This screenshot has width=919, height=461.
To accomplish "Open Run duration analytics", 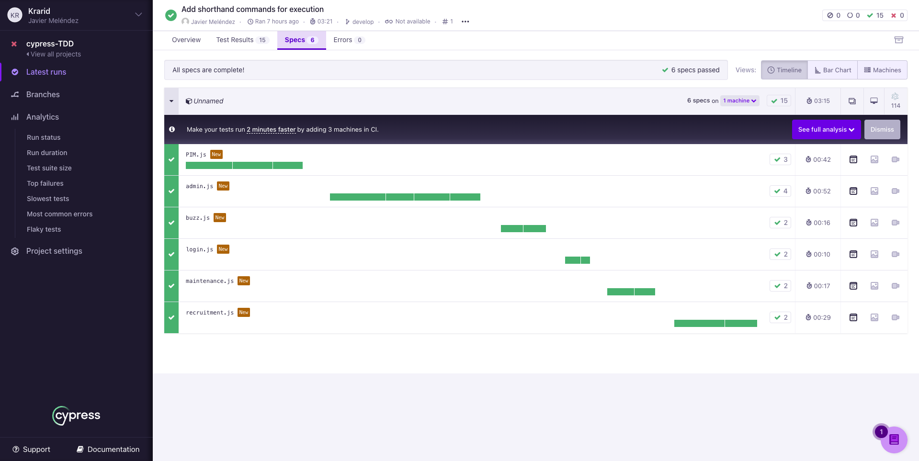I will (47, 153).
